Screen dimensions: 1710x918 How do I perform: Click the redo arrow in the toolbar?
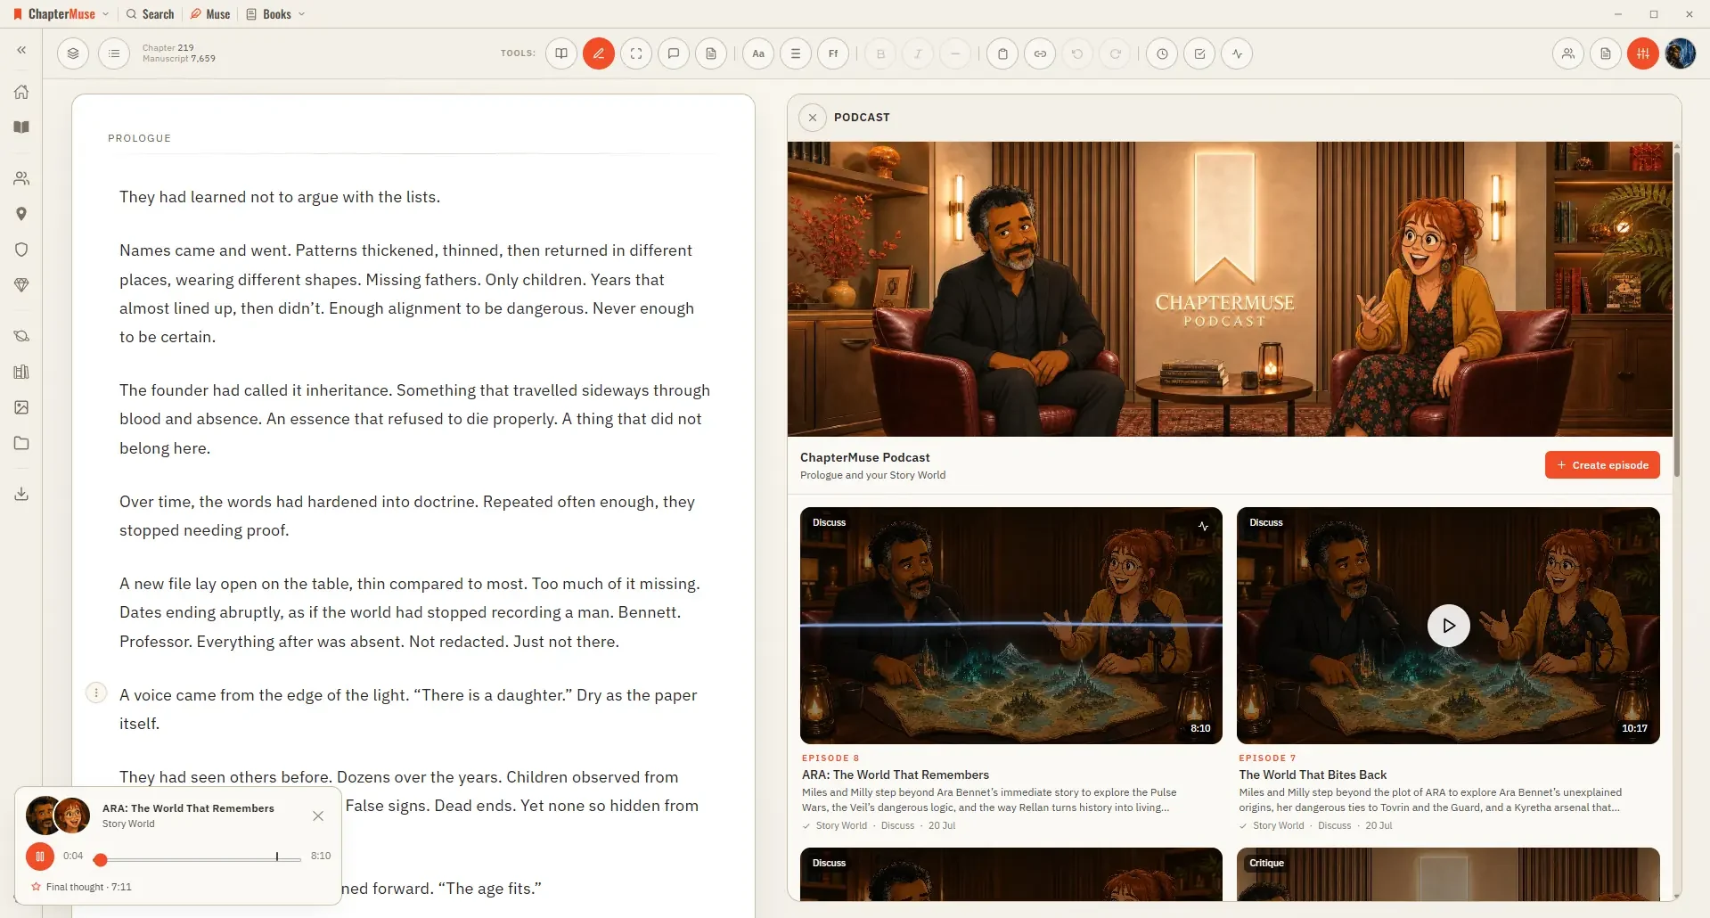[x=1115, y=53]
